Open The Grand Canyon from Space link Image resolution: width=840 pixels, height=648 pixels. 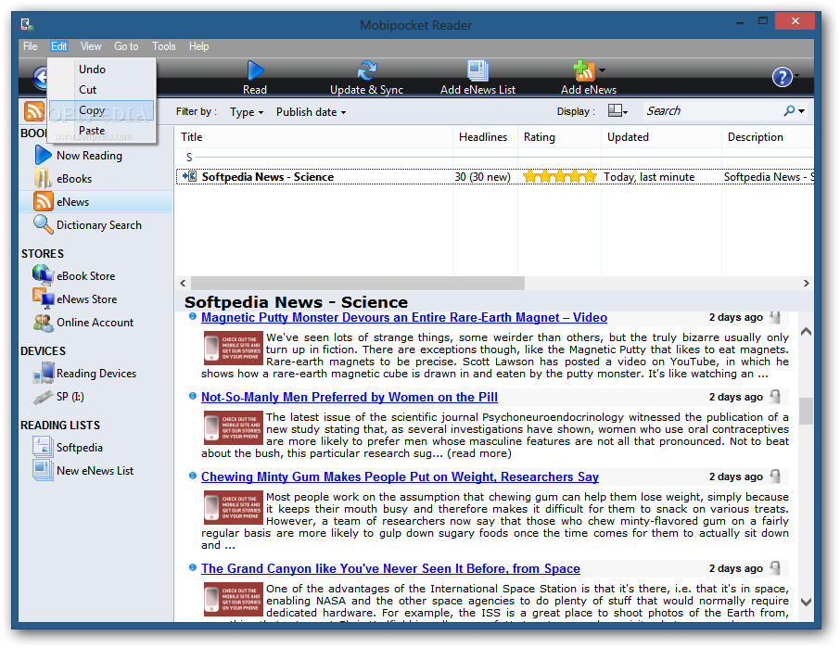click(x=390, y=568)
